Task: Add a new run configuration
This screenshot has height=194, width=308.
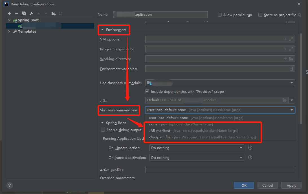Action: click(x=9, y=13)
